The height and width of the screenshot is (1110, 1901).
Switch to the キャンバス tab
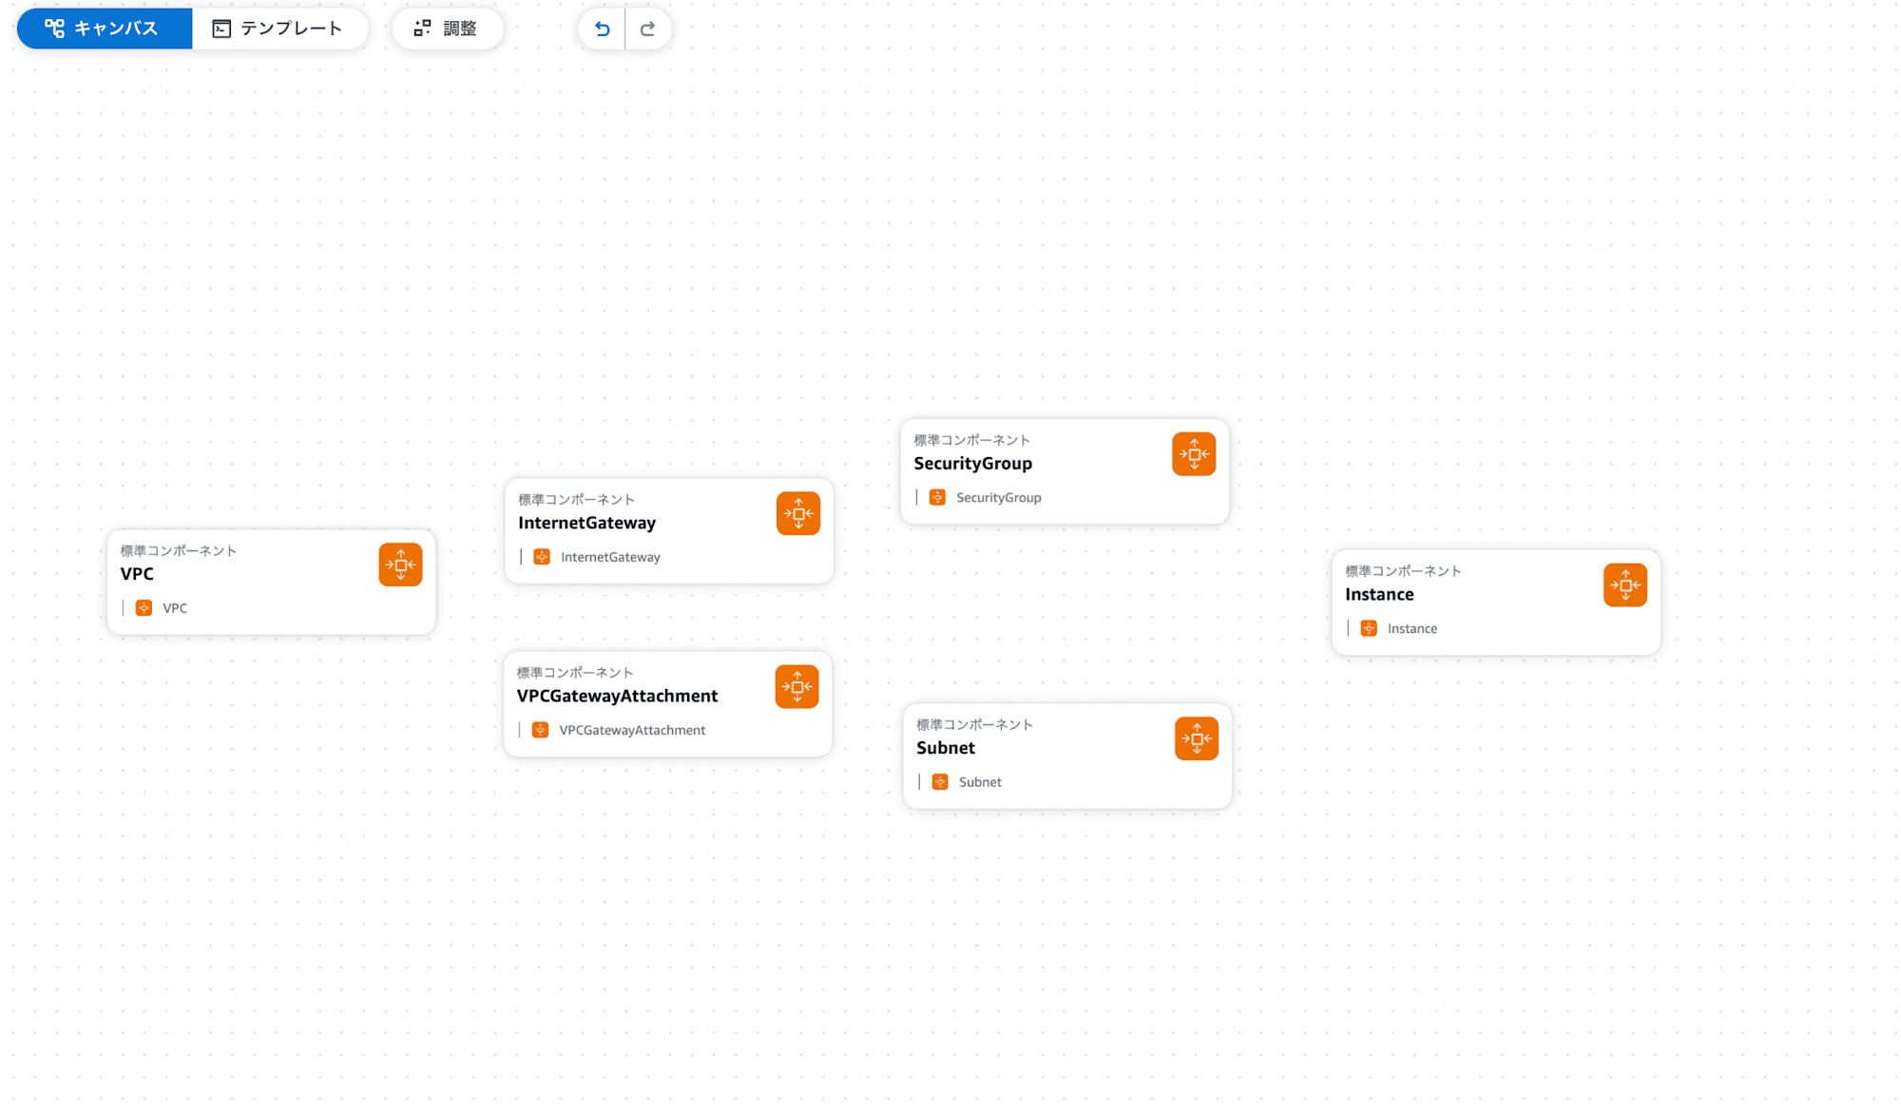[x=105, y=29]
